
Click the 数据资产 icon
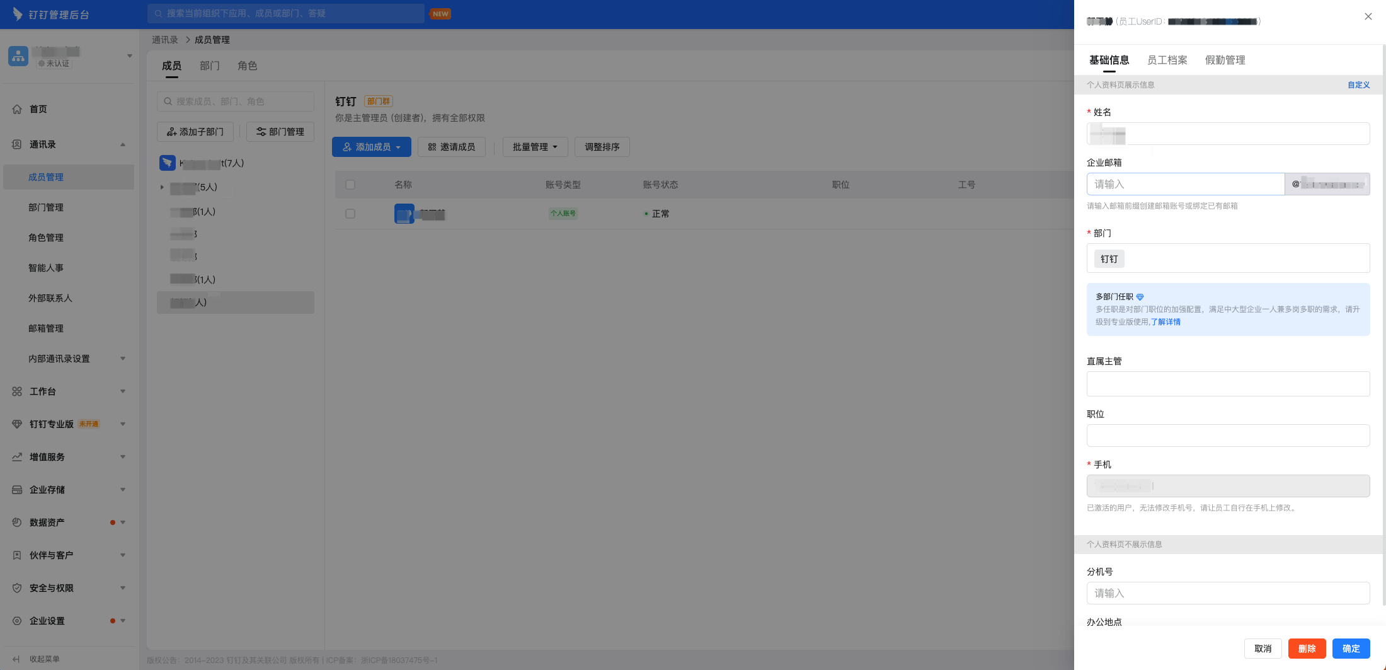pos(17,523)
